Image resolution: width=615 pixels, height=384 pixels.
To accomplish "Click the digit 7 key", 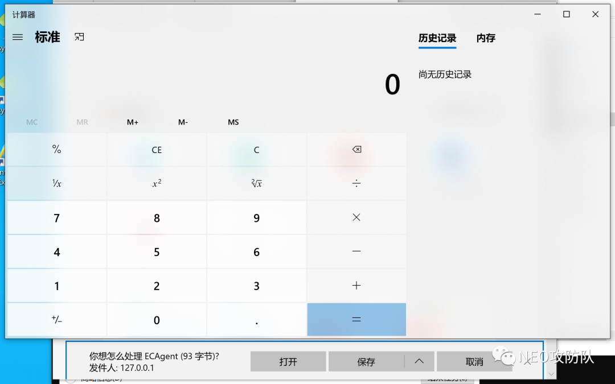I will click(57, 217).
